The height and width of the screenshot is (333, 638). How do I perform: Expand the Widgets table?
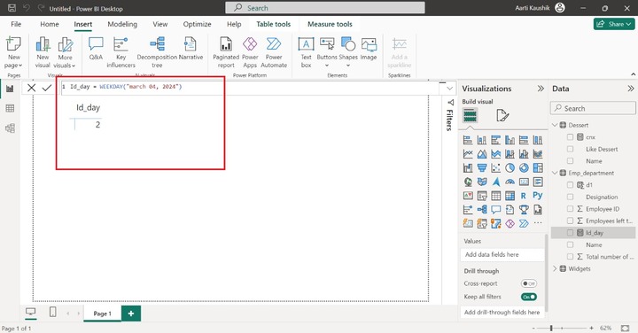point(555,268)
